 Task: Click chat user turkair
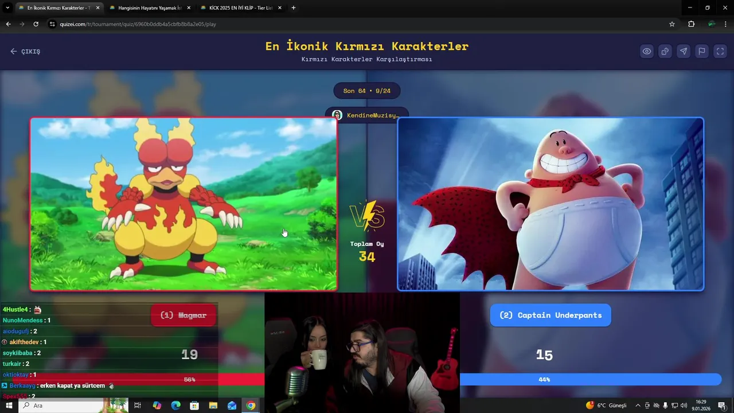[x=13, y=364]
